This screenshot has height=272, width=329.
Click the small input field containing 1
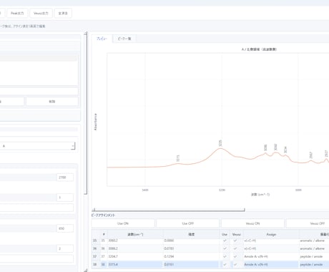[x=65, y=198]
